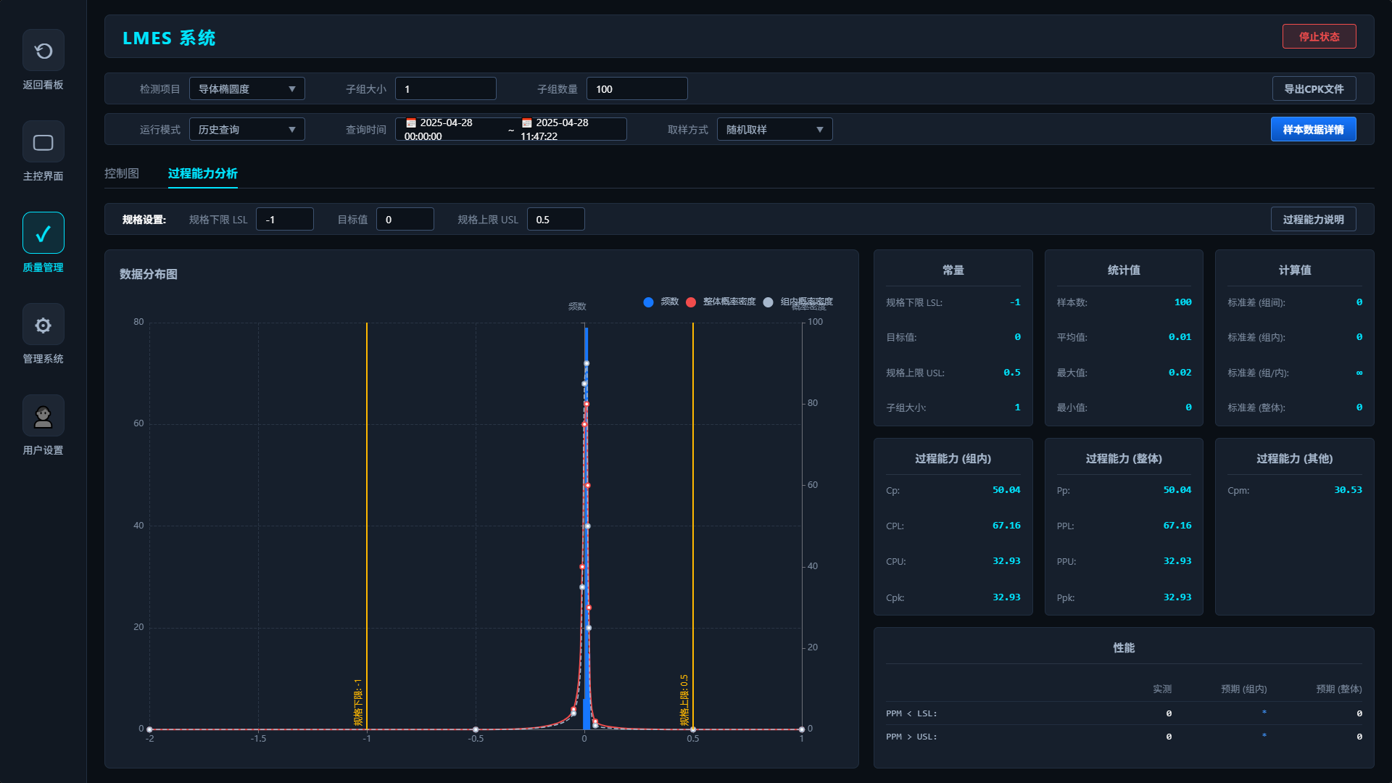Switch to the 控制图 tab
The image size is (1392, 783).
[x=122, y=173]
